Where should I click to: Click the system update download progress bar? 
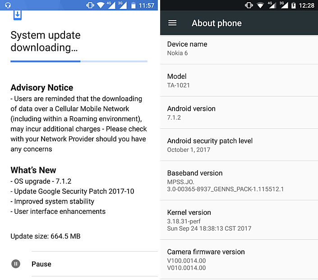pyautogui.click(x=79, y=61)
